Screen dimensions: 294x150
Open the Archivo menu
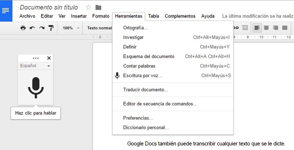pos(27,16)
